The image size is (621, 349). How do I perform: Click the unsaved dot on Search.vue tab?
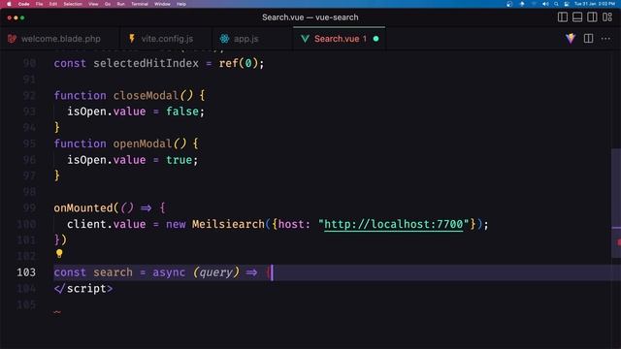coord(376,39)
